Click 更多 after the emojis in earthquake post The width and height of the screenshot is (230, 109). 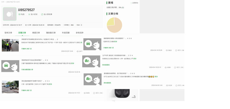click(x=156, y=77)
